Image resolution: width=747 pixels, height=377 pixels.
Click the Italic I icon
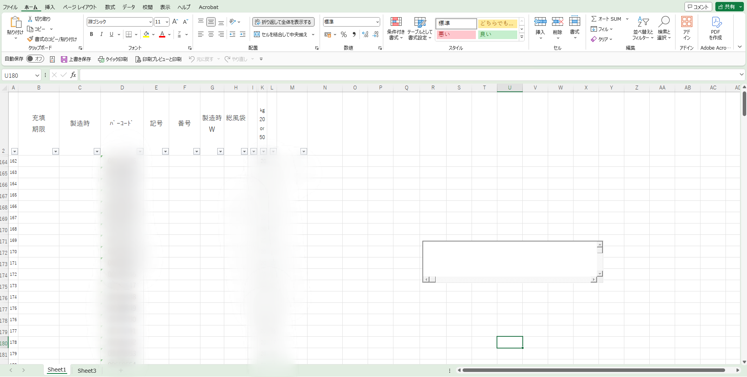tap(102, 34)
